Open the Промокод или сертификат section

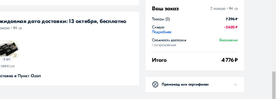(195, 84)
